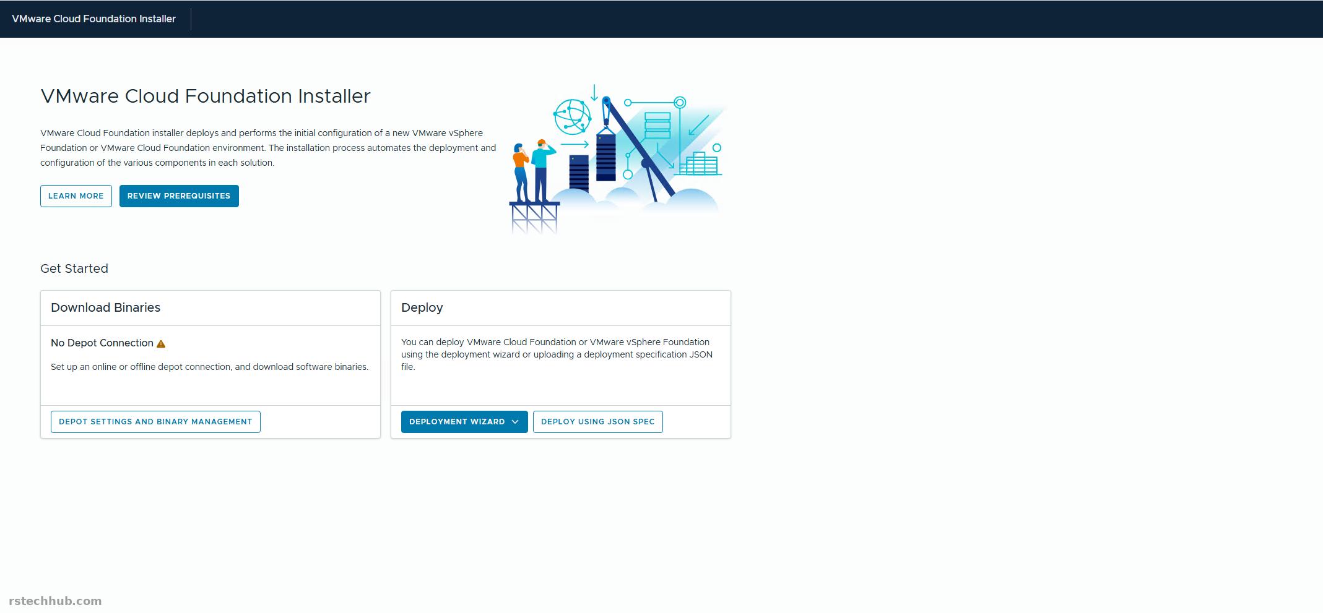1323x613 pixels.
Task: Click the No Depot Connection warning icon
Action: click(x=161, y=344)
